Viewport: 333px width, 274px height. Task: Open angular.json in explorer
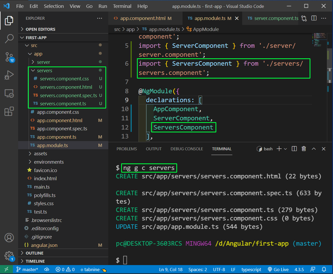coord(63,245)
